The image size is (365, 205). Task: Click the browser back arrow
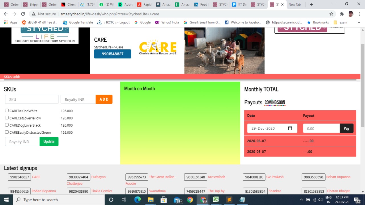pyautogui.click(x=6, y=14)
